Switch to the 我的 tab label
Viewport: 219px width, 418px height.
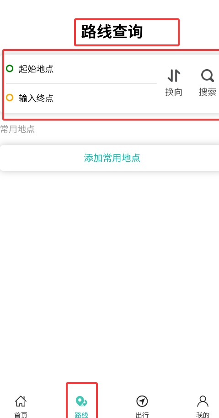pyautogui.click(x=203, y=415)
